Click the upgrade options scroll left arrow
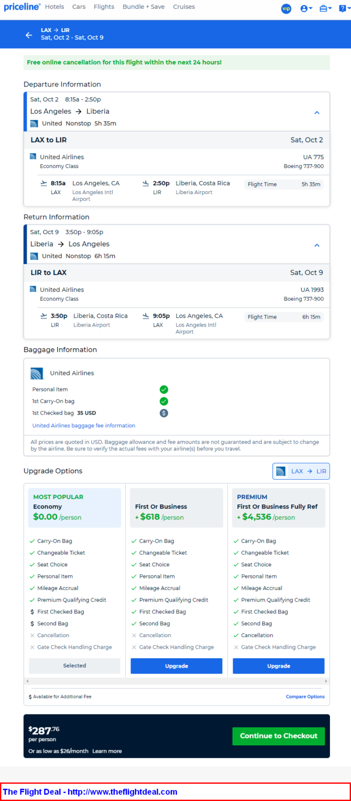Viewport: 351px width, 801px height. point(27,681)
